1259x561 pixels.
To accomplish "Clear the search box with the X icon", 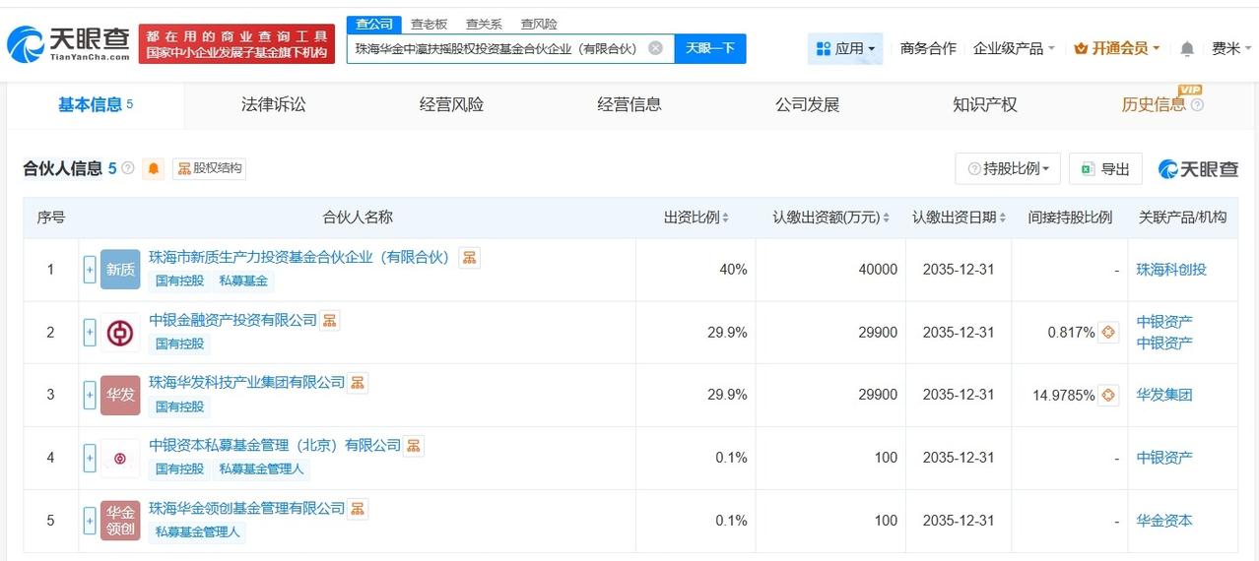I will point(655,48).
